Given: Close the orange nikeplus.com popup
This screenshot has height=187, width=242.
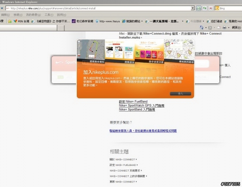Looking at the screenshot, I should (x=191, y=42).
